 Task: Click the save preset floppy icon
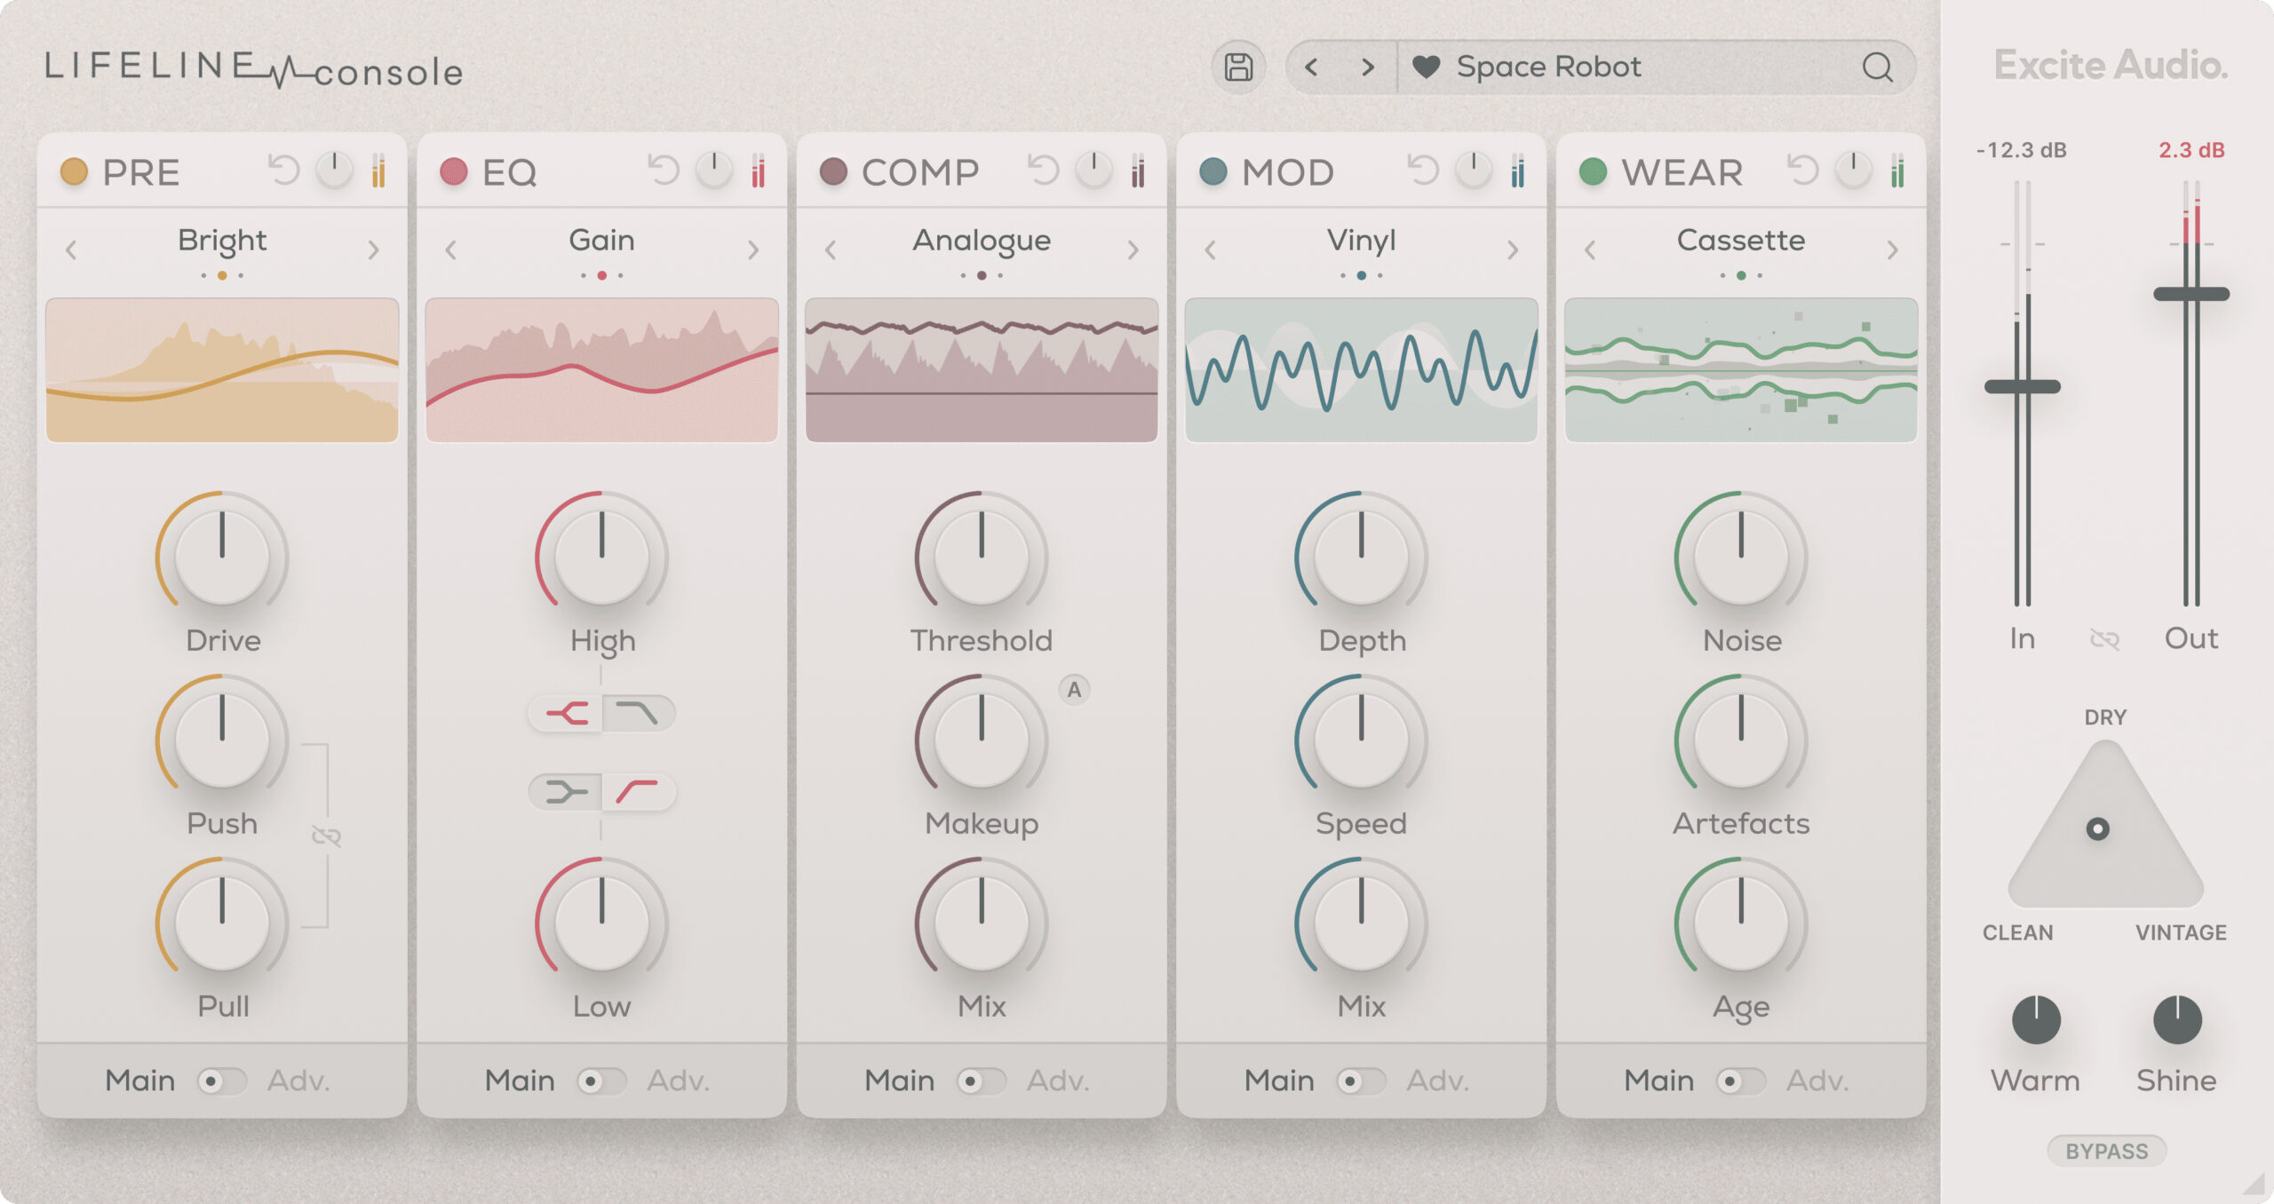click(x=1238, y=67)
